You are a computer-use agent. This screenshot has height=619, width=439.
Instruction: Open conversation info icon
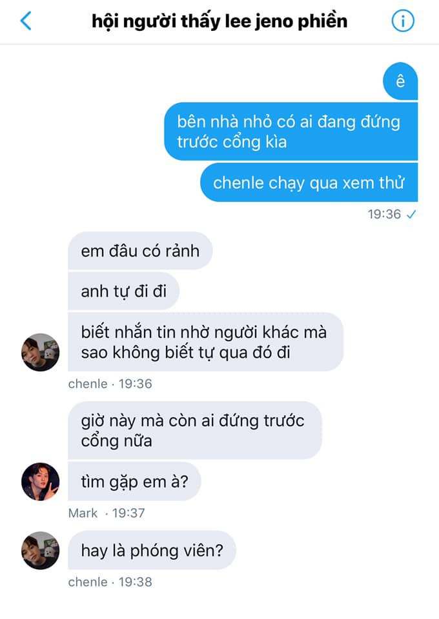coord(403,21)
